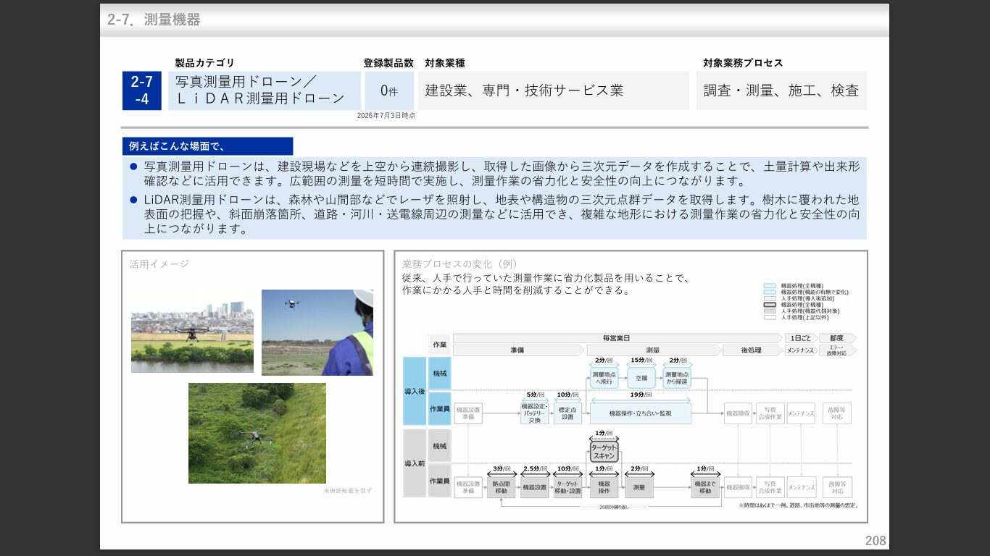The width and height of the screenshot is (990, 556).
Task: Click the "後処理" phase arrow
Action: (x=752, y=350)
